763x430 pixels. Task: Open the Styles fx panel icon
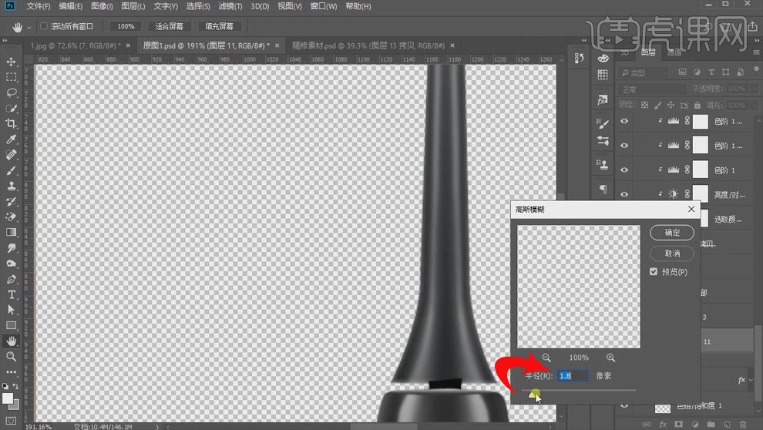[x=603, y=100]
